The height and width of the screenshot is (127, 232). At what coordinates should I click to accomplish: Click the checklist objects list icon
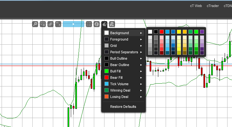tap(89, 24)
